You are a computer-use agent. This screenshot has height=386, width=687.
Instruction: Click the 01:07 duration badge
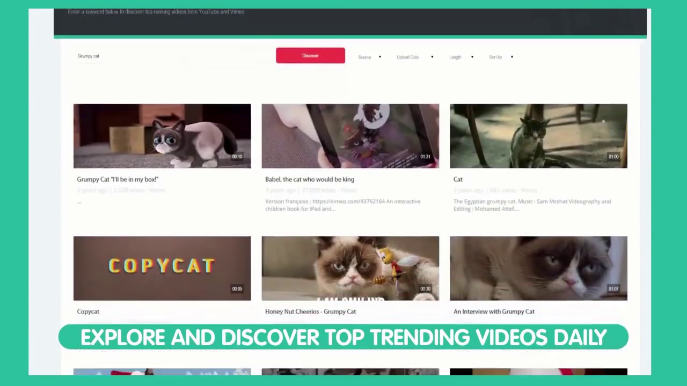point(613,289)
